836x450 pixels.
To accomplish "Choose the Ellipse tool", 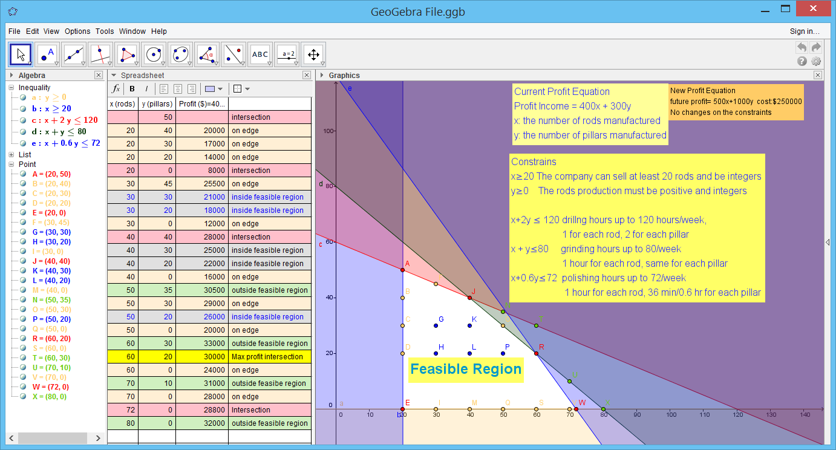I will point(181,54).
